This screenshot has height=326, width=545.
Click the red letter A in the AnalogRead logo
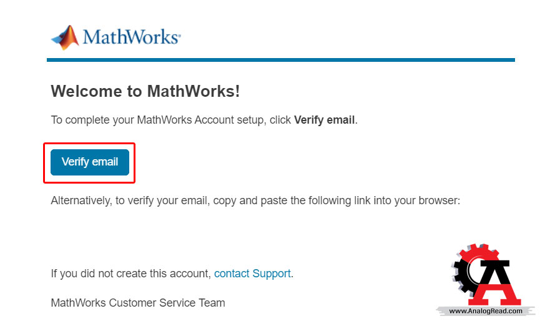point(497,282)
